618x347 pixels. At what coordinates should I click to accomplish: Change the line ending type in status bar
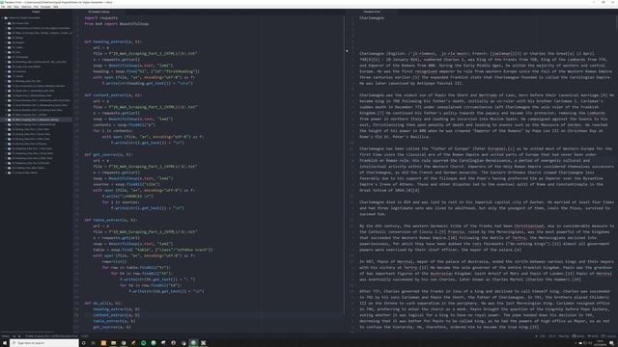[x=543, y=336]
